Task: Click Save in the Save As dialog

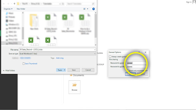Action: point(73,70)
